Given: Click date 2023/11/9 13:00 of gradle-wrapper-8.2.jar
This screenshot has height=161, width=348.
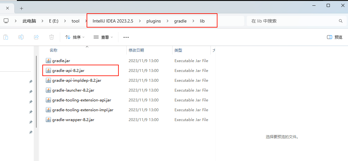Looking at the screenshot, I should click(x=144, y=120).
